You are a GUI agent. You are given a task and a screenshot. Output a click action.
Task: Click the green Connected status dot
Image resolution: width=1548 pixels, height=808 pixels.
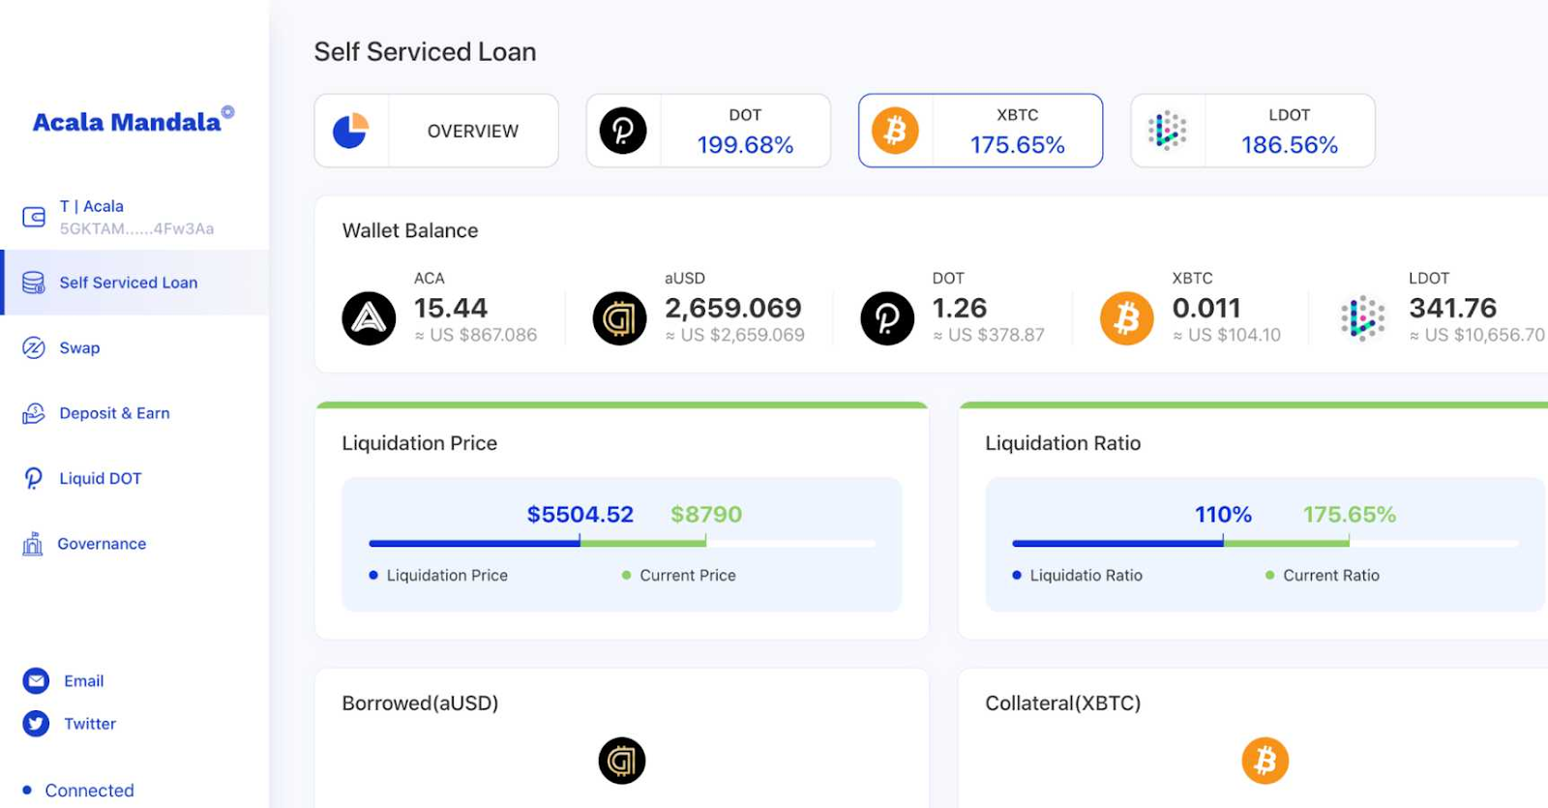27,790
